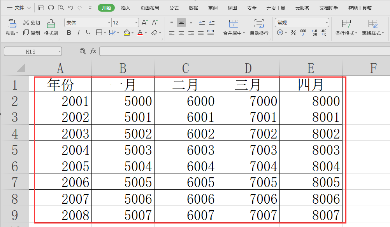Switch to the 审阅 tab
390x227 pixels.
(x=213, y=8)
